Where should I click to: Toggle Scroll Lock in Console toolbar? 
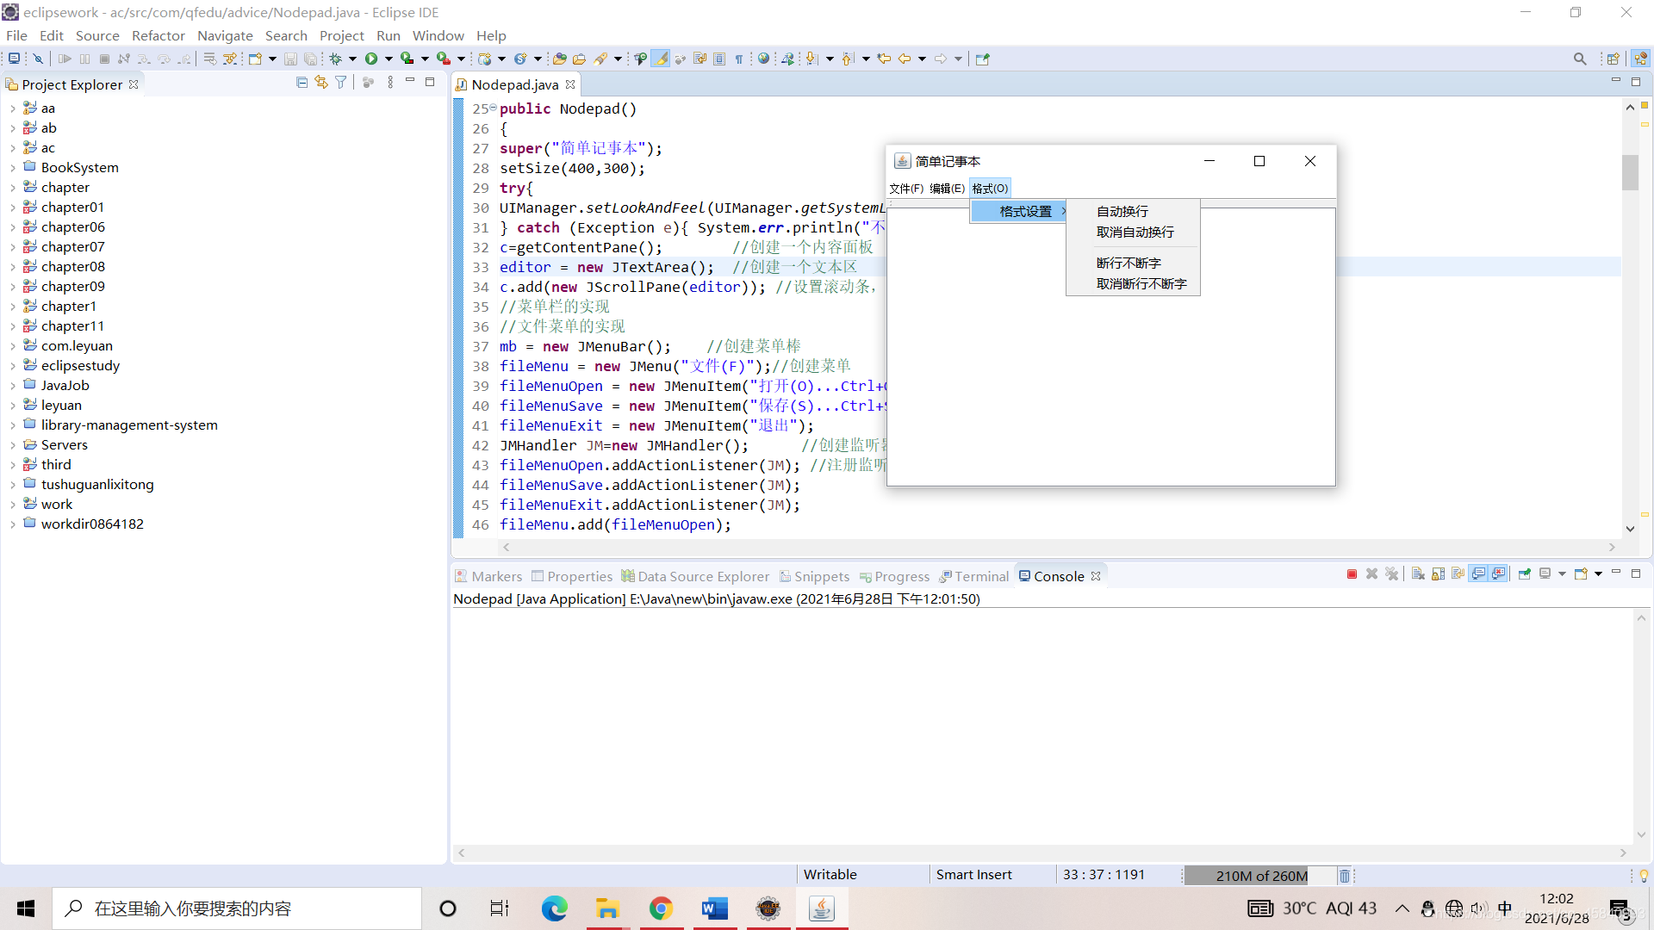(x=1438, y=574)
